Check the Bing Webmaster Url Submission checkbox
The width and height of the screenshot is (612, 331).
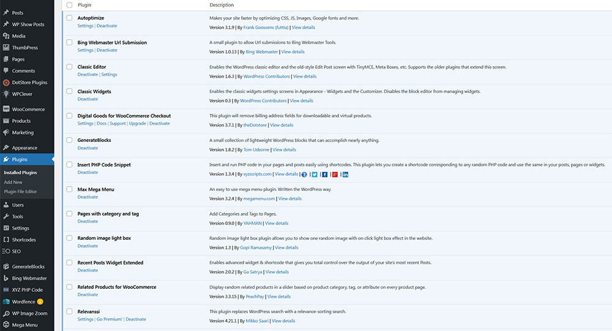(x=69, y=42)
